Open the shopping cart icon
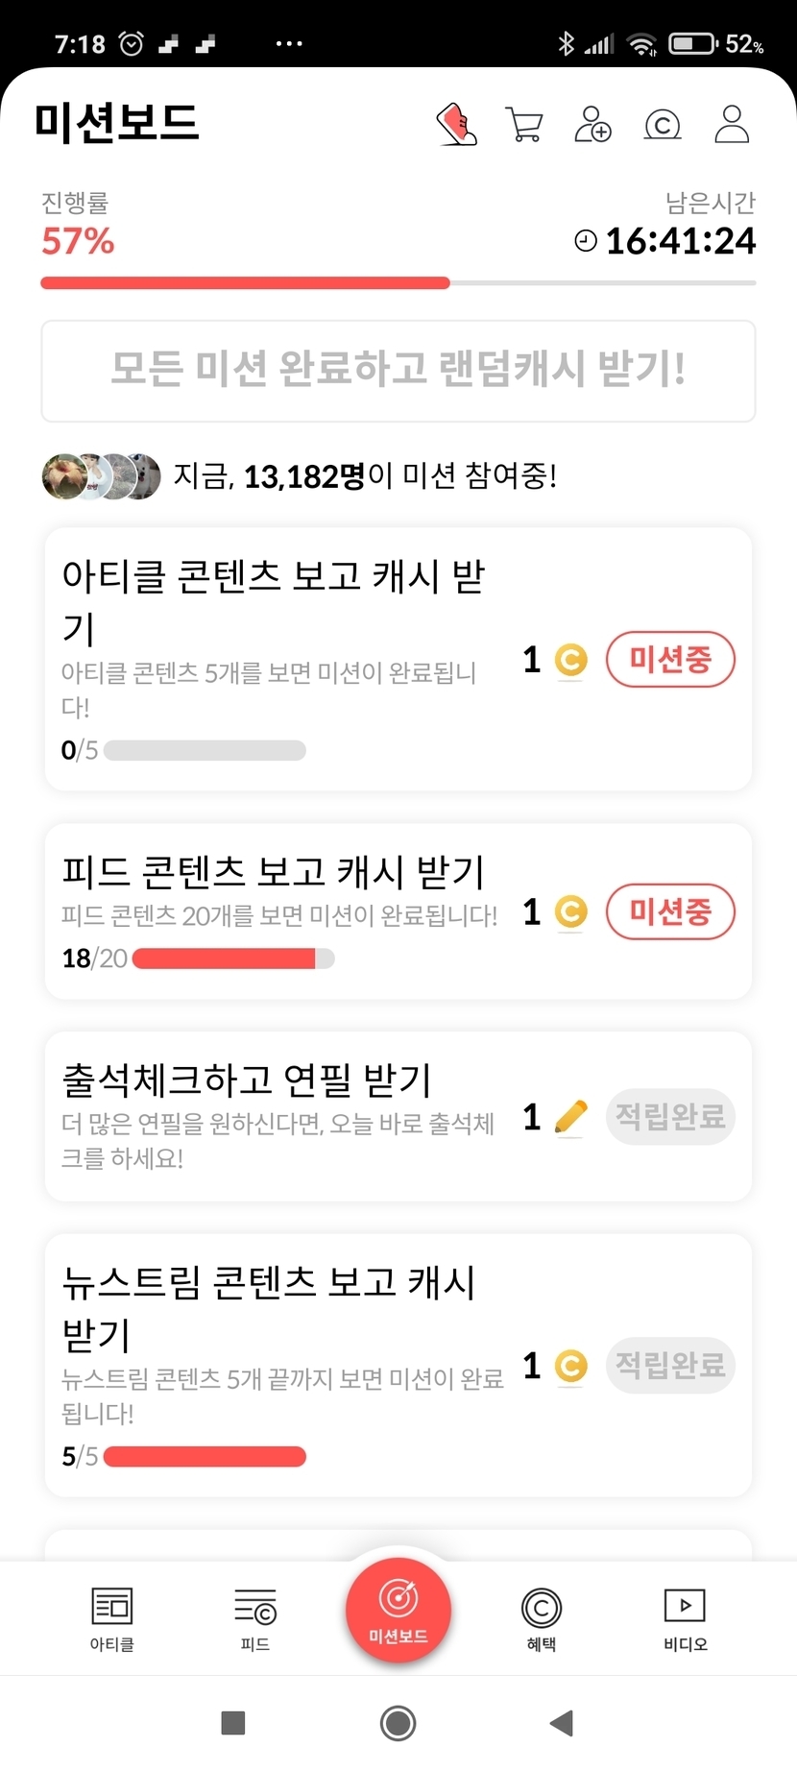Image resolution: width=797 pixels, height=1771 pixels. [x=524, y=125]
